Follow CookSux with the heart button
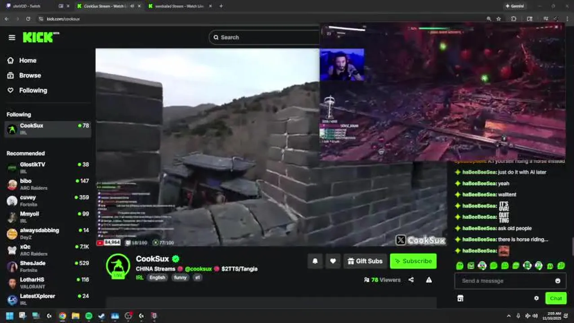The image size is (574, 323). point(333,261)
